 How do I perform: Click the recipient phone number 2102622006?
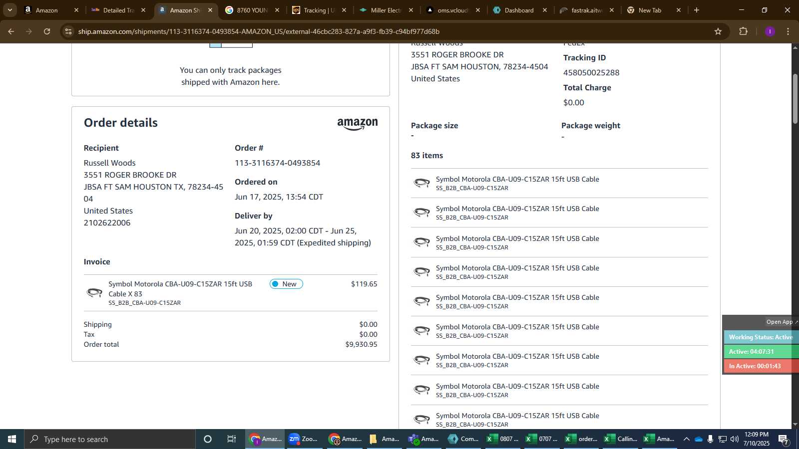tap(107, 223)
